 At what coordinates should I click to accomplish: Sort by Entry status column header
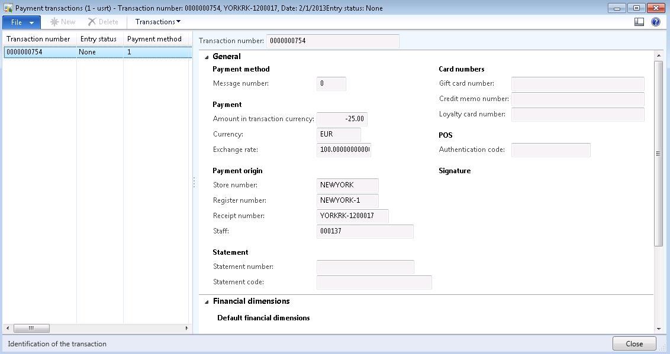pyautogui.click(x=99, y=39)
